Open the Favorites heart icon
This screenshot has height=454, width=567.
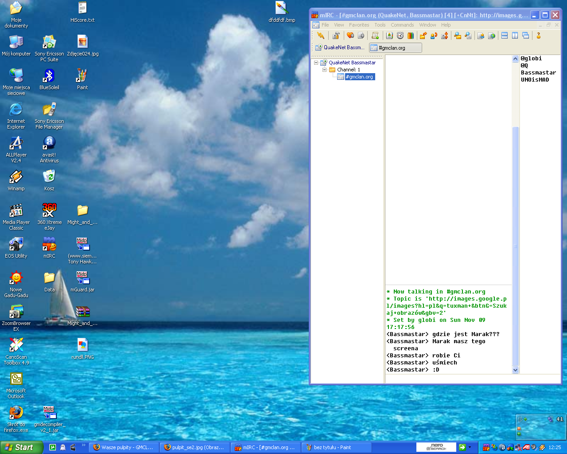(350, 36)
